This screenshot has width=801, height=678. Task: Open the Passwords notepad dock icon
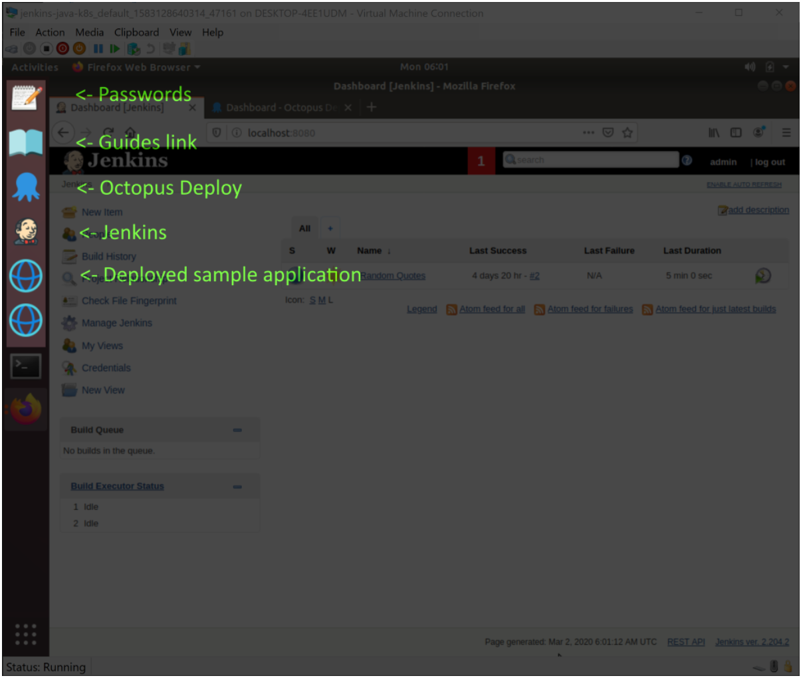click(26, 98)
